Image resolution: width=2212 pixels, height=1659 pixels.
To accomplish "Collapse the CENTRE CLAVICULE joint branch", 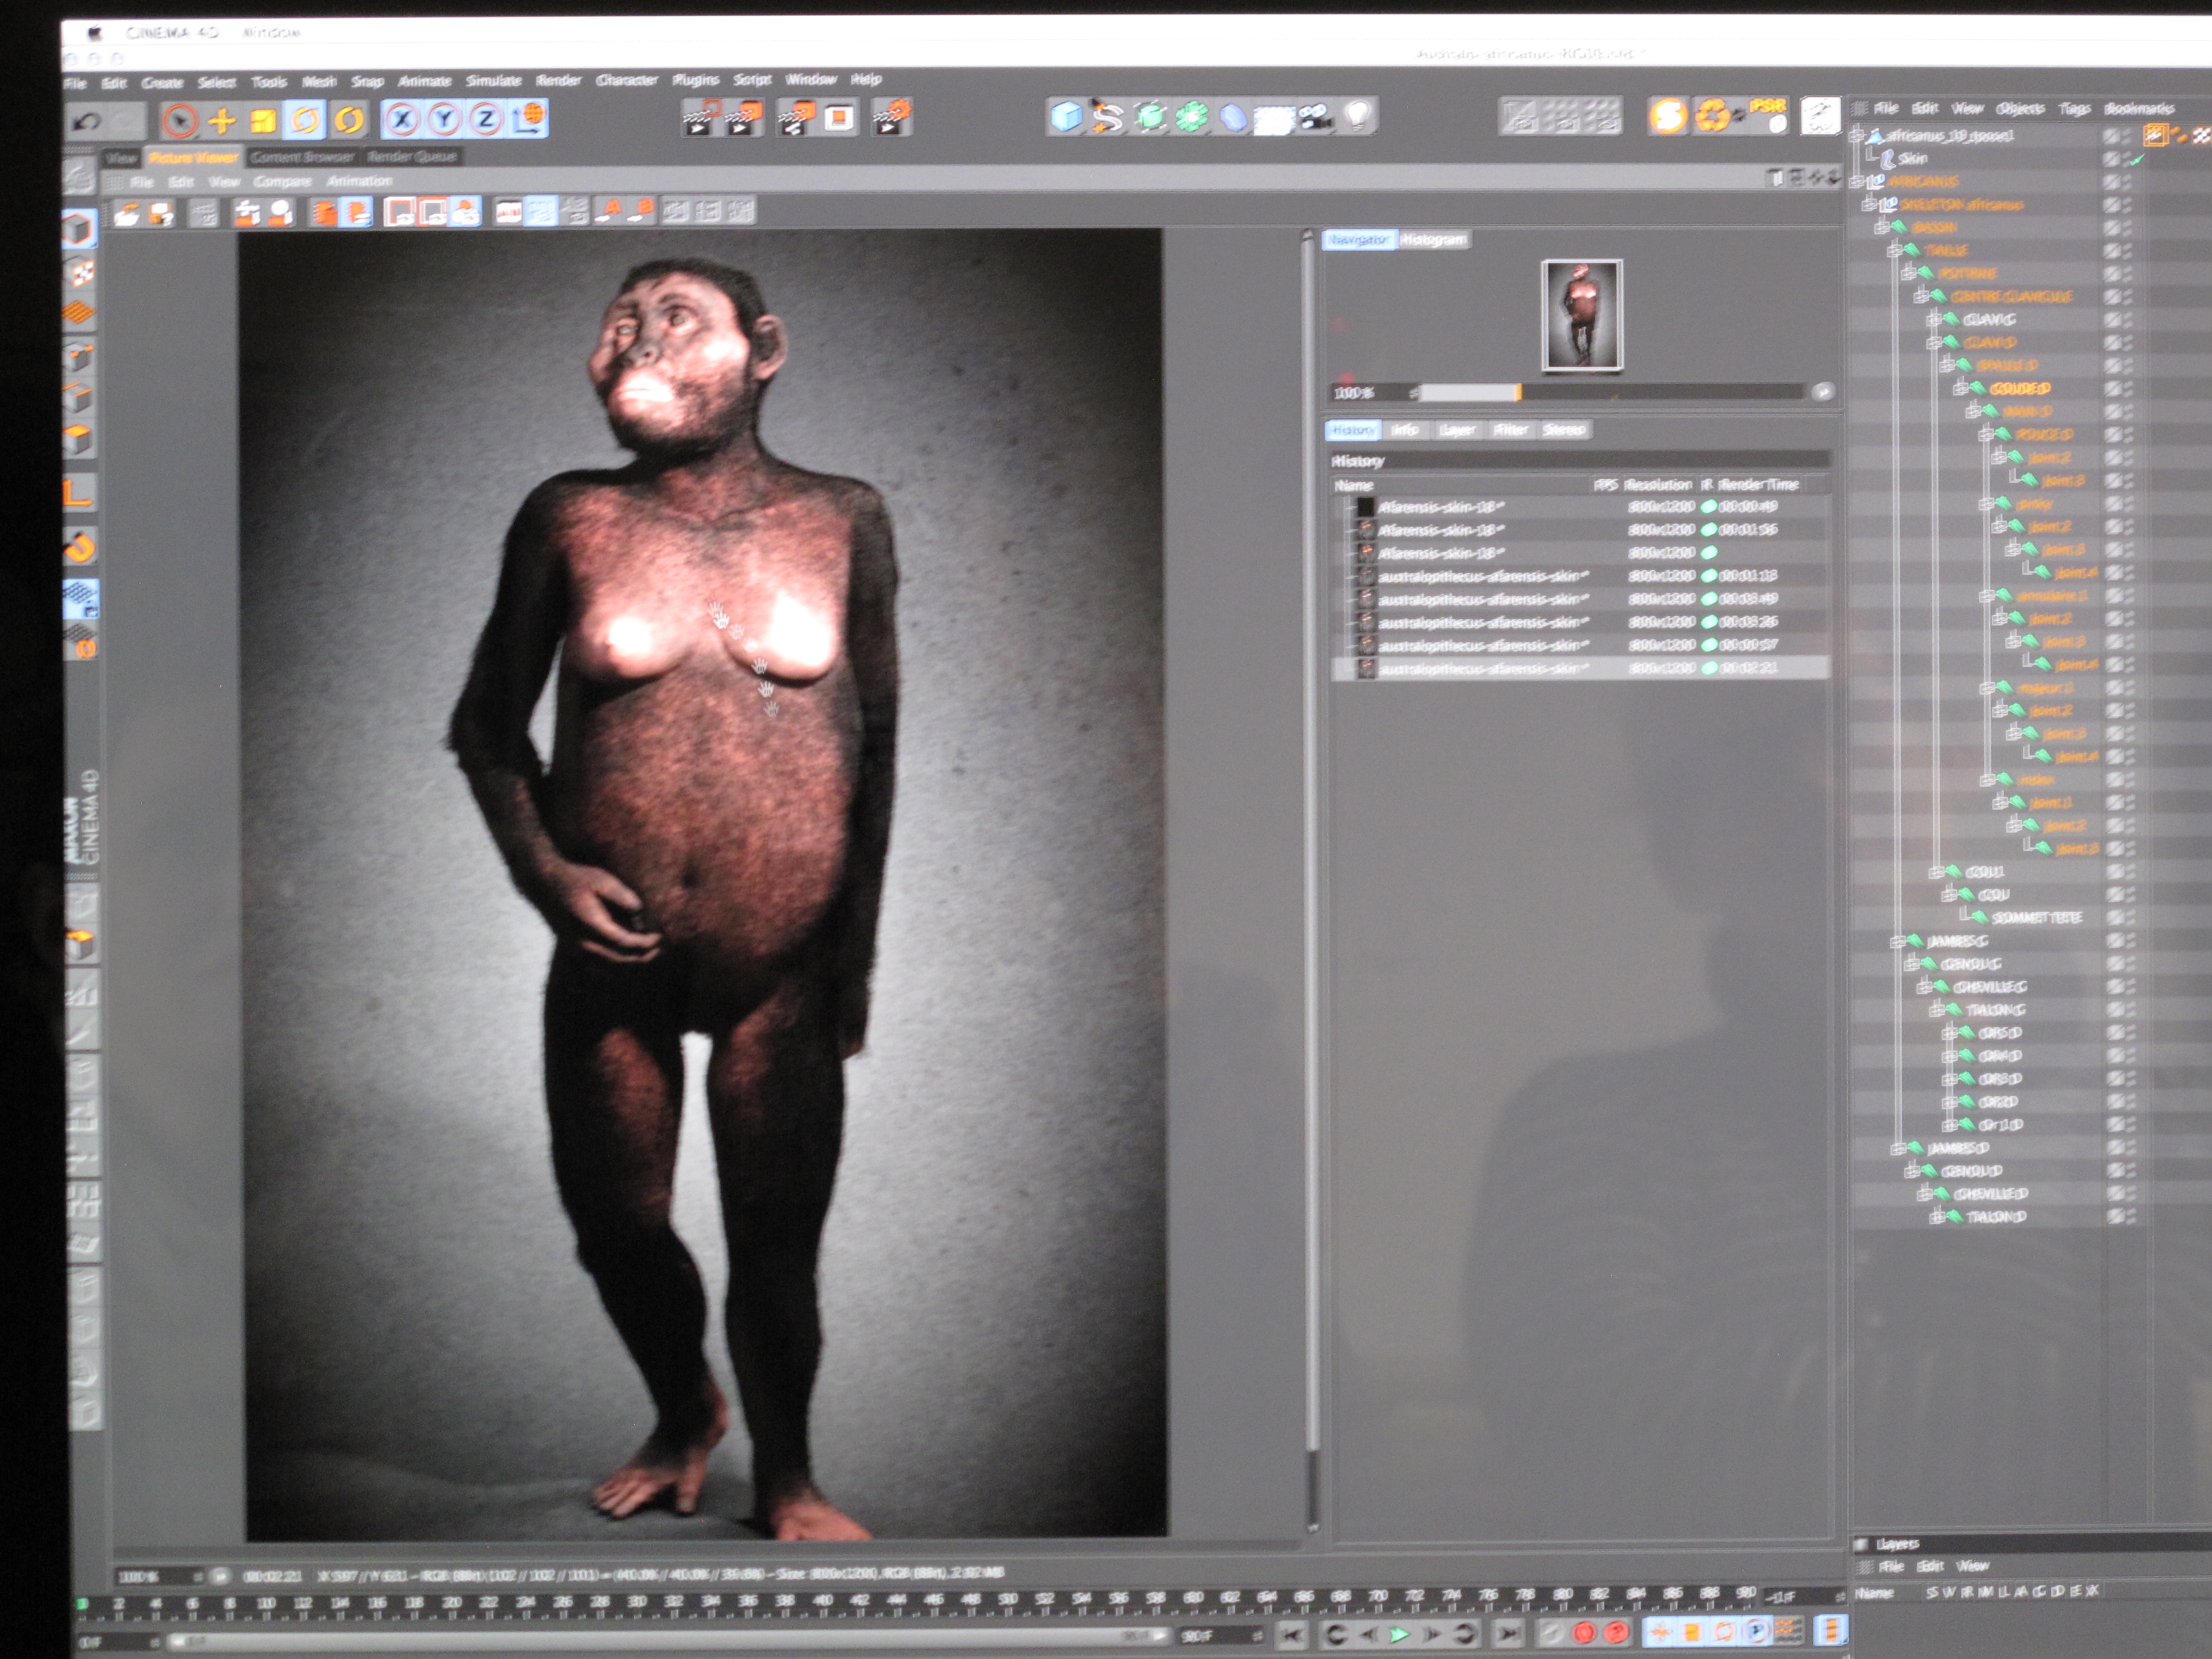I will tap(1921, 296).
